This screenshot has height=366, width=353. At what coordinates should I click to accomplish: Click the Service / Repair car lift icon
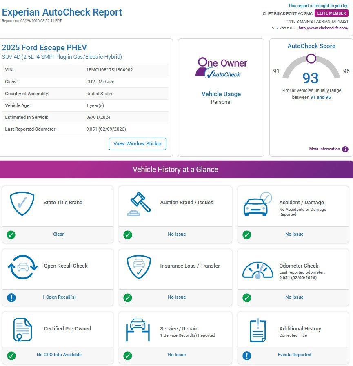tap(138, 330)
